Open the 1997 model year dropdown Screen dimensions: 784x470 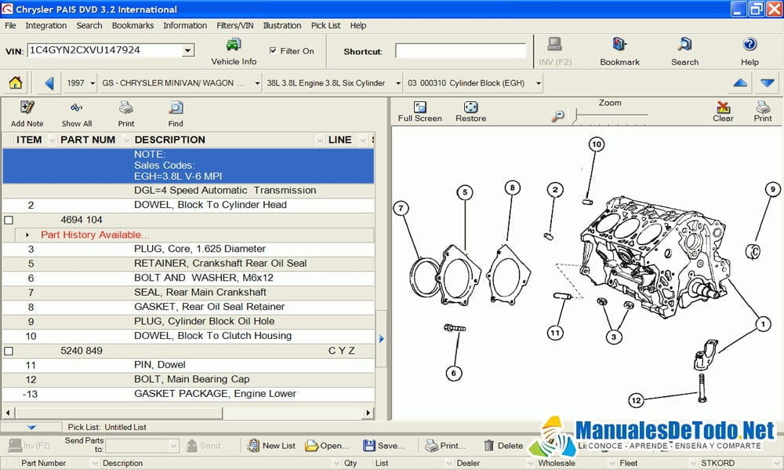click(x=93, y=83)
